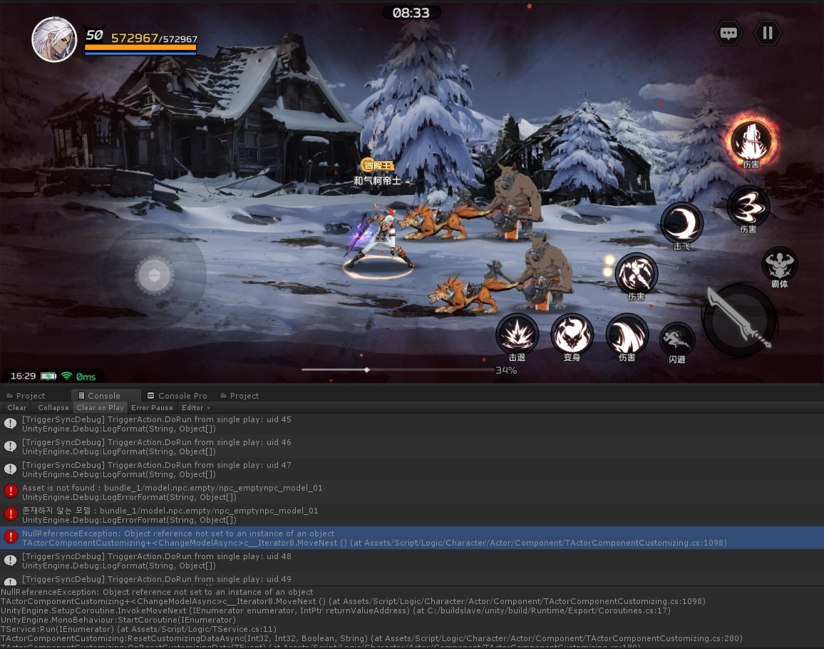Screen dimensions: 824x649
Task: Use the 伤害 skill beside the yellow orbs
Action: pos(637,273)
